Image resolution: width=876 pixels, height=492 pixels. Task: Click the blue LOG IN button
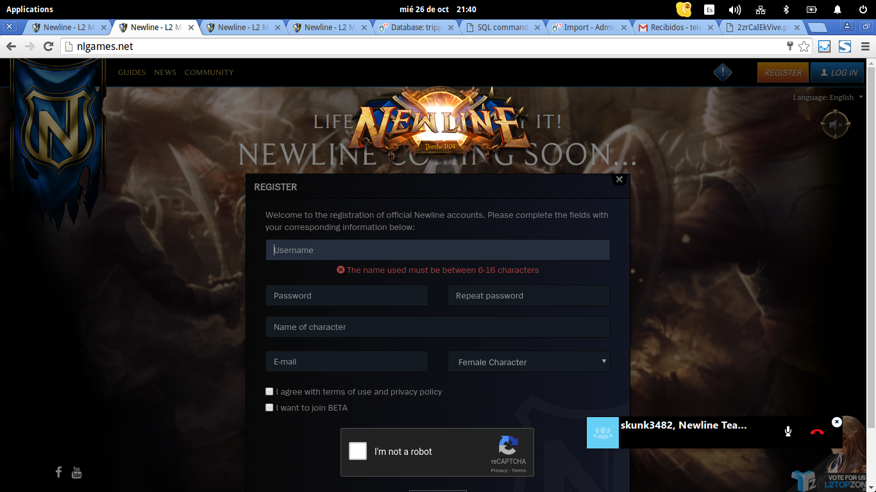click(x=838, y=72)
